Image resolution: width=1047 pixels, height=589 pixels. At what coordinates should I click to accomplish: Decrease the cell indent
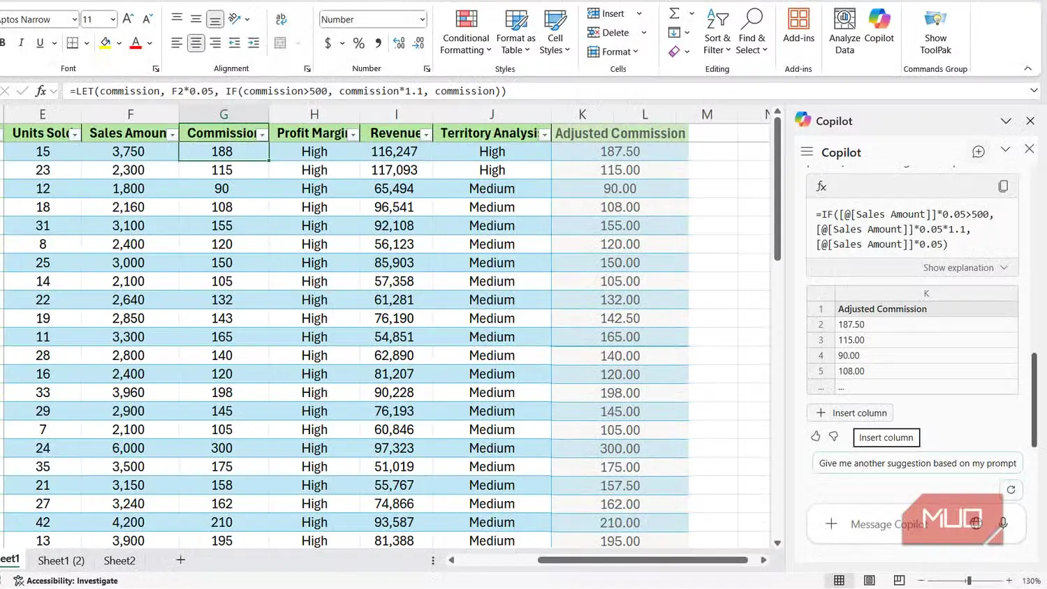pyautogui.click(x=235, y=43)
